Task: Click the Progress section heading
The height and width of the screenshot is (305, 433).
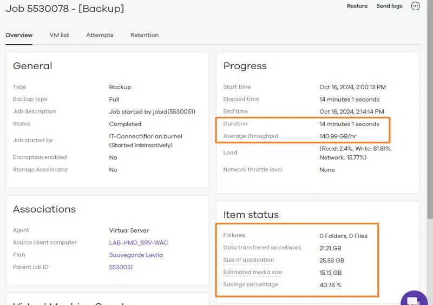Action: pos(245,66)
